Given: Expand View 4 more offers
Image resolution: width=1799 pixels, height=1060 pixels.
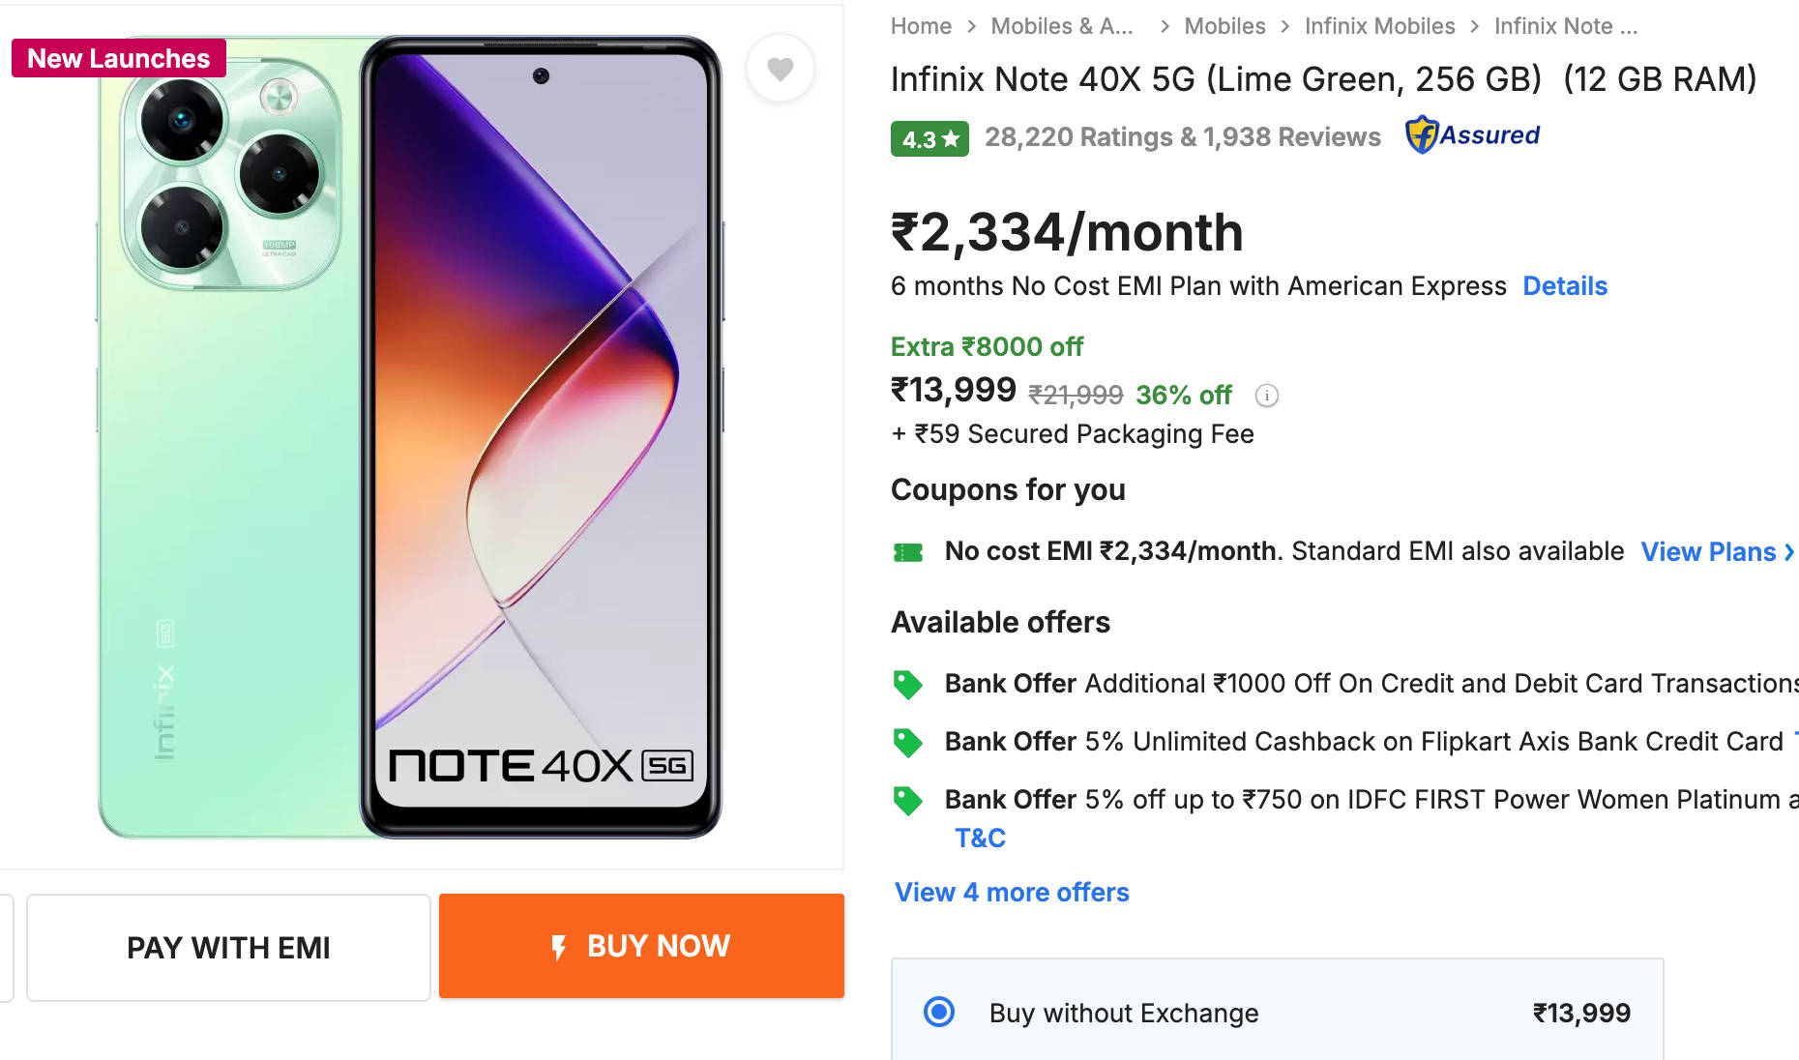Looking at the screenshot, I should pos(1012,892).
